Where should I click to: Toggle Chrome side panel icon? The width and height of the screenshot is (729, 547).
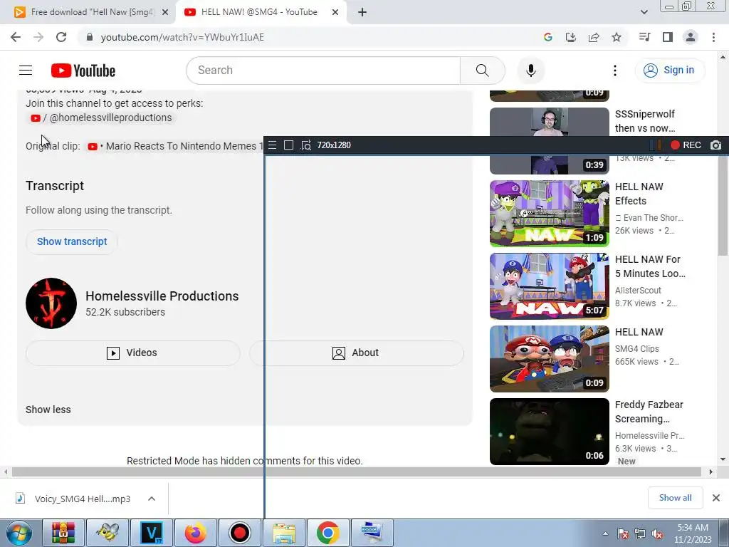tap(667, 37)
